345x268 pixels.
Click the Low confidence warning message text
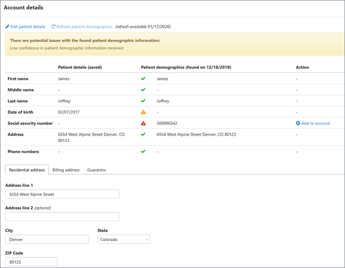point(67,48)
